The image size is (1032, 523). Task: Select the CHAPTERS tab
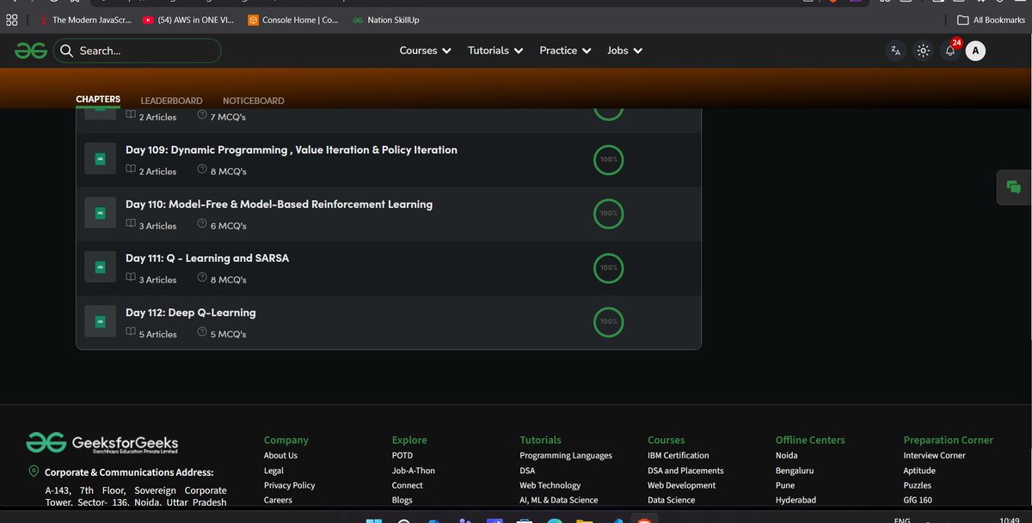pyautogui.click(x=98, y=100)
